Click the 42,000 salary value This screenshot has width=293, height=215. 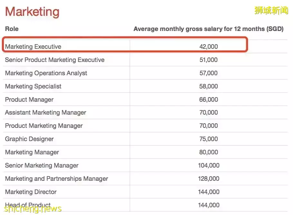pyautogui.click(x=208, y=47)
